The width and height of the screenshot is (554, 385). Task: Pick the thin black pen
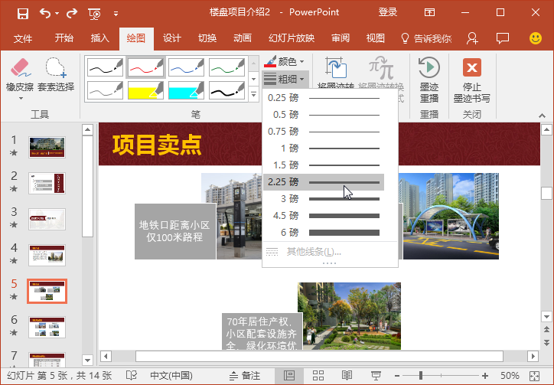[x=106, y=67]
